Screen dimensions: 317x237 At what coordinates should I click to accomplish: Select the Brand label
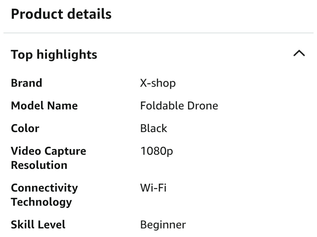(x=26, y=83)
